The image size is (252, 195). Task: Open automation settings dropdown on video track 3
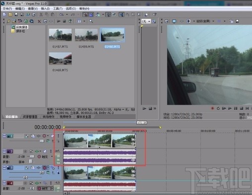(x=48, y=168)
